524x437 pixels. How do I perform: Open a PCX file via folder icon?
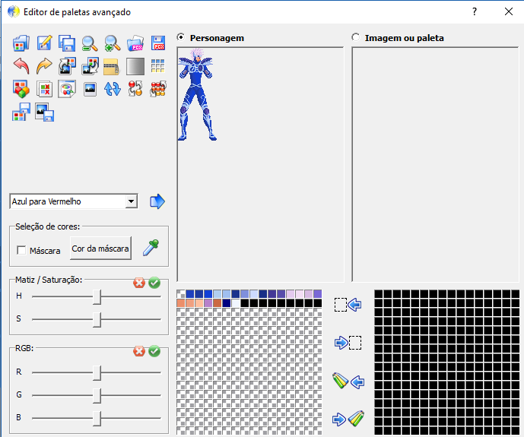pyautogui.click(x=135, y=43)
